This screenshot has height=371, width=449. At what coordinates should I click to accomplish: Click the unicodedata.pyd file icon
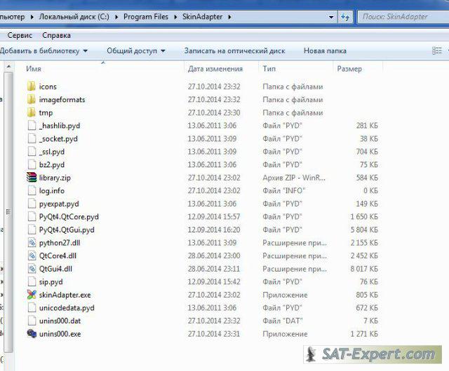pyautogui.click(x=32, y=308)
